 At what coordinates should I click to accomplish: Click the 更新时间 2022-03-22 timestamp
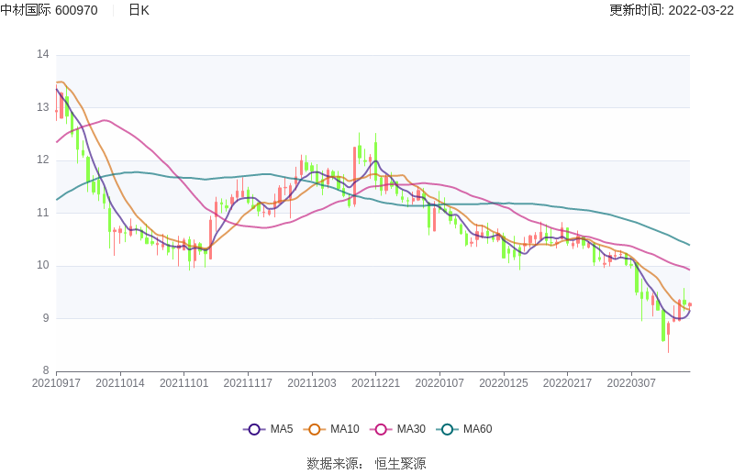[x=671, y=10]
